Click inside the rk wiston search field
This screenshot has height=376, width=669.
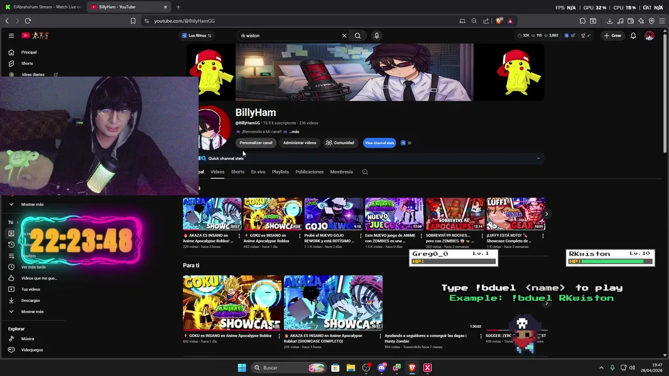pos(289,36)
